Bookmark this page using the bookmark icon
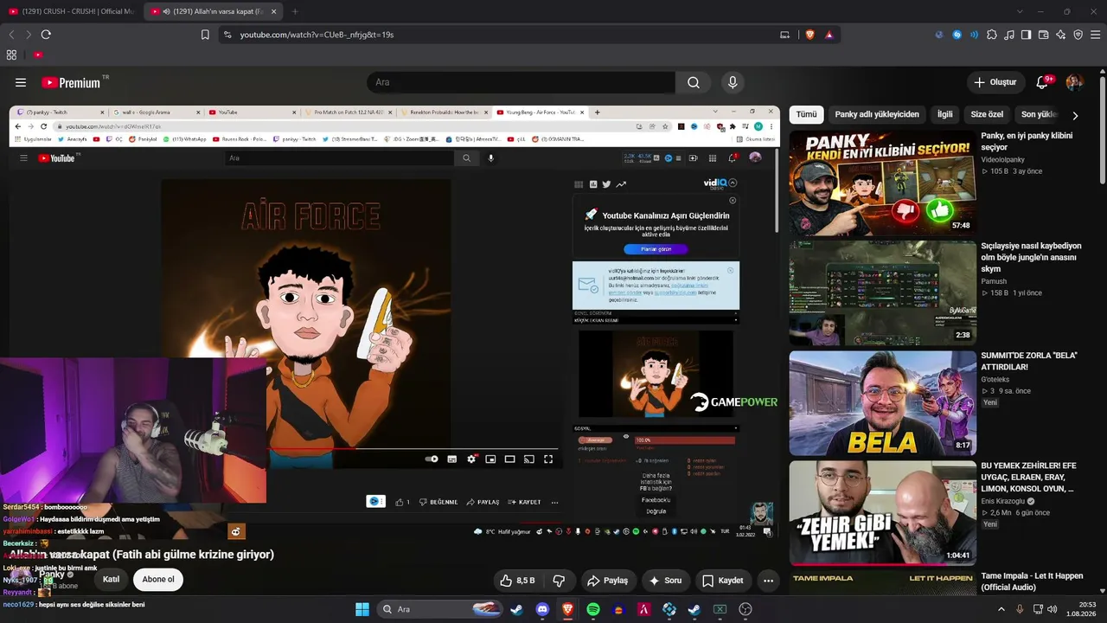Image resolution: width=1107 pixels, height=623 pixels. coord(205,35)
